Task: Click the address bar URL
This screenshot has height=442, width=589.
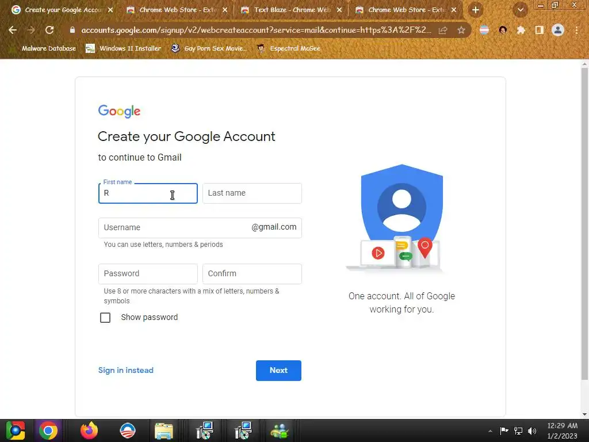Action: pyautogui.click(x=256, y=30)
